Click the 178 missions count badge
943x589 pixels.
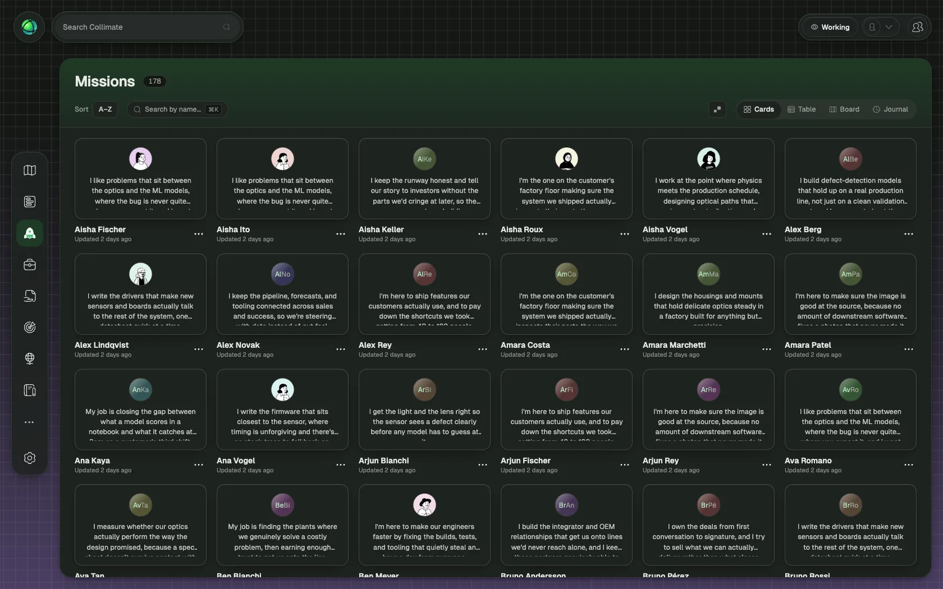(x=155, y=81)
